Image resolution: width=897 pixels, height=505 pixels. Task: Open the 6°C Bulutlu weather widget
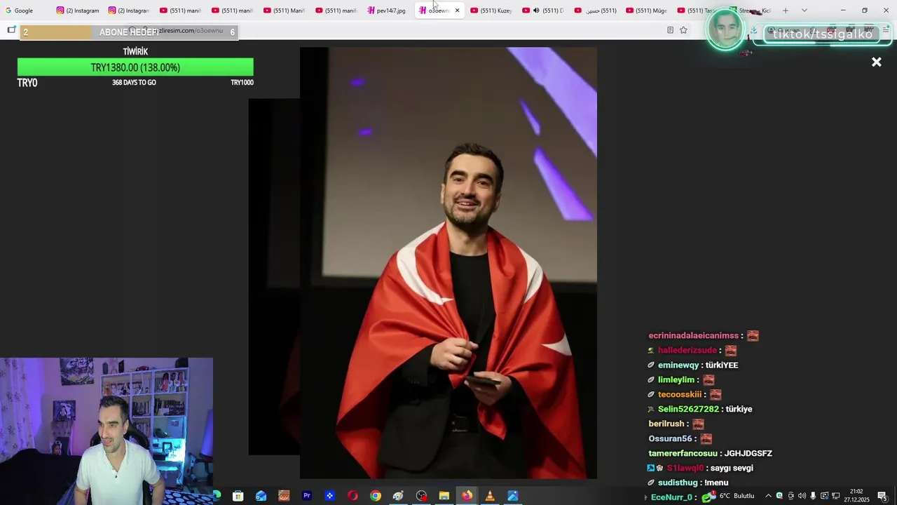tap(729, 497)
